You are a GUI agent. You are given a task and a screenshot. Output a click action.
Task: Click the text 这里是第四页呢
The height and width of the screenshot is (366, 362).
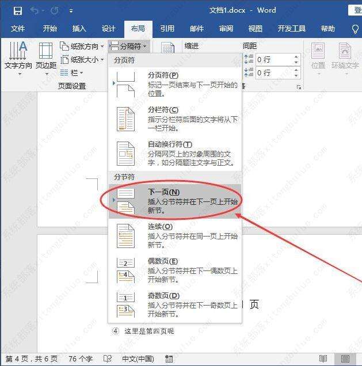coord(149,331)
